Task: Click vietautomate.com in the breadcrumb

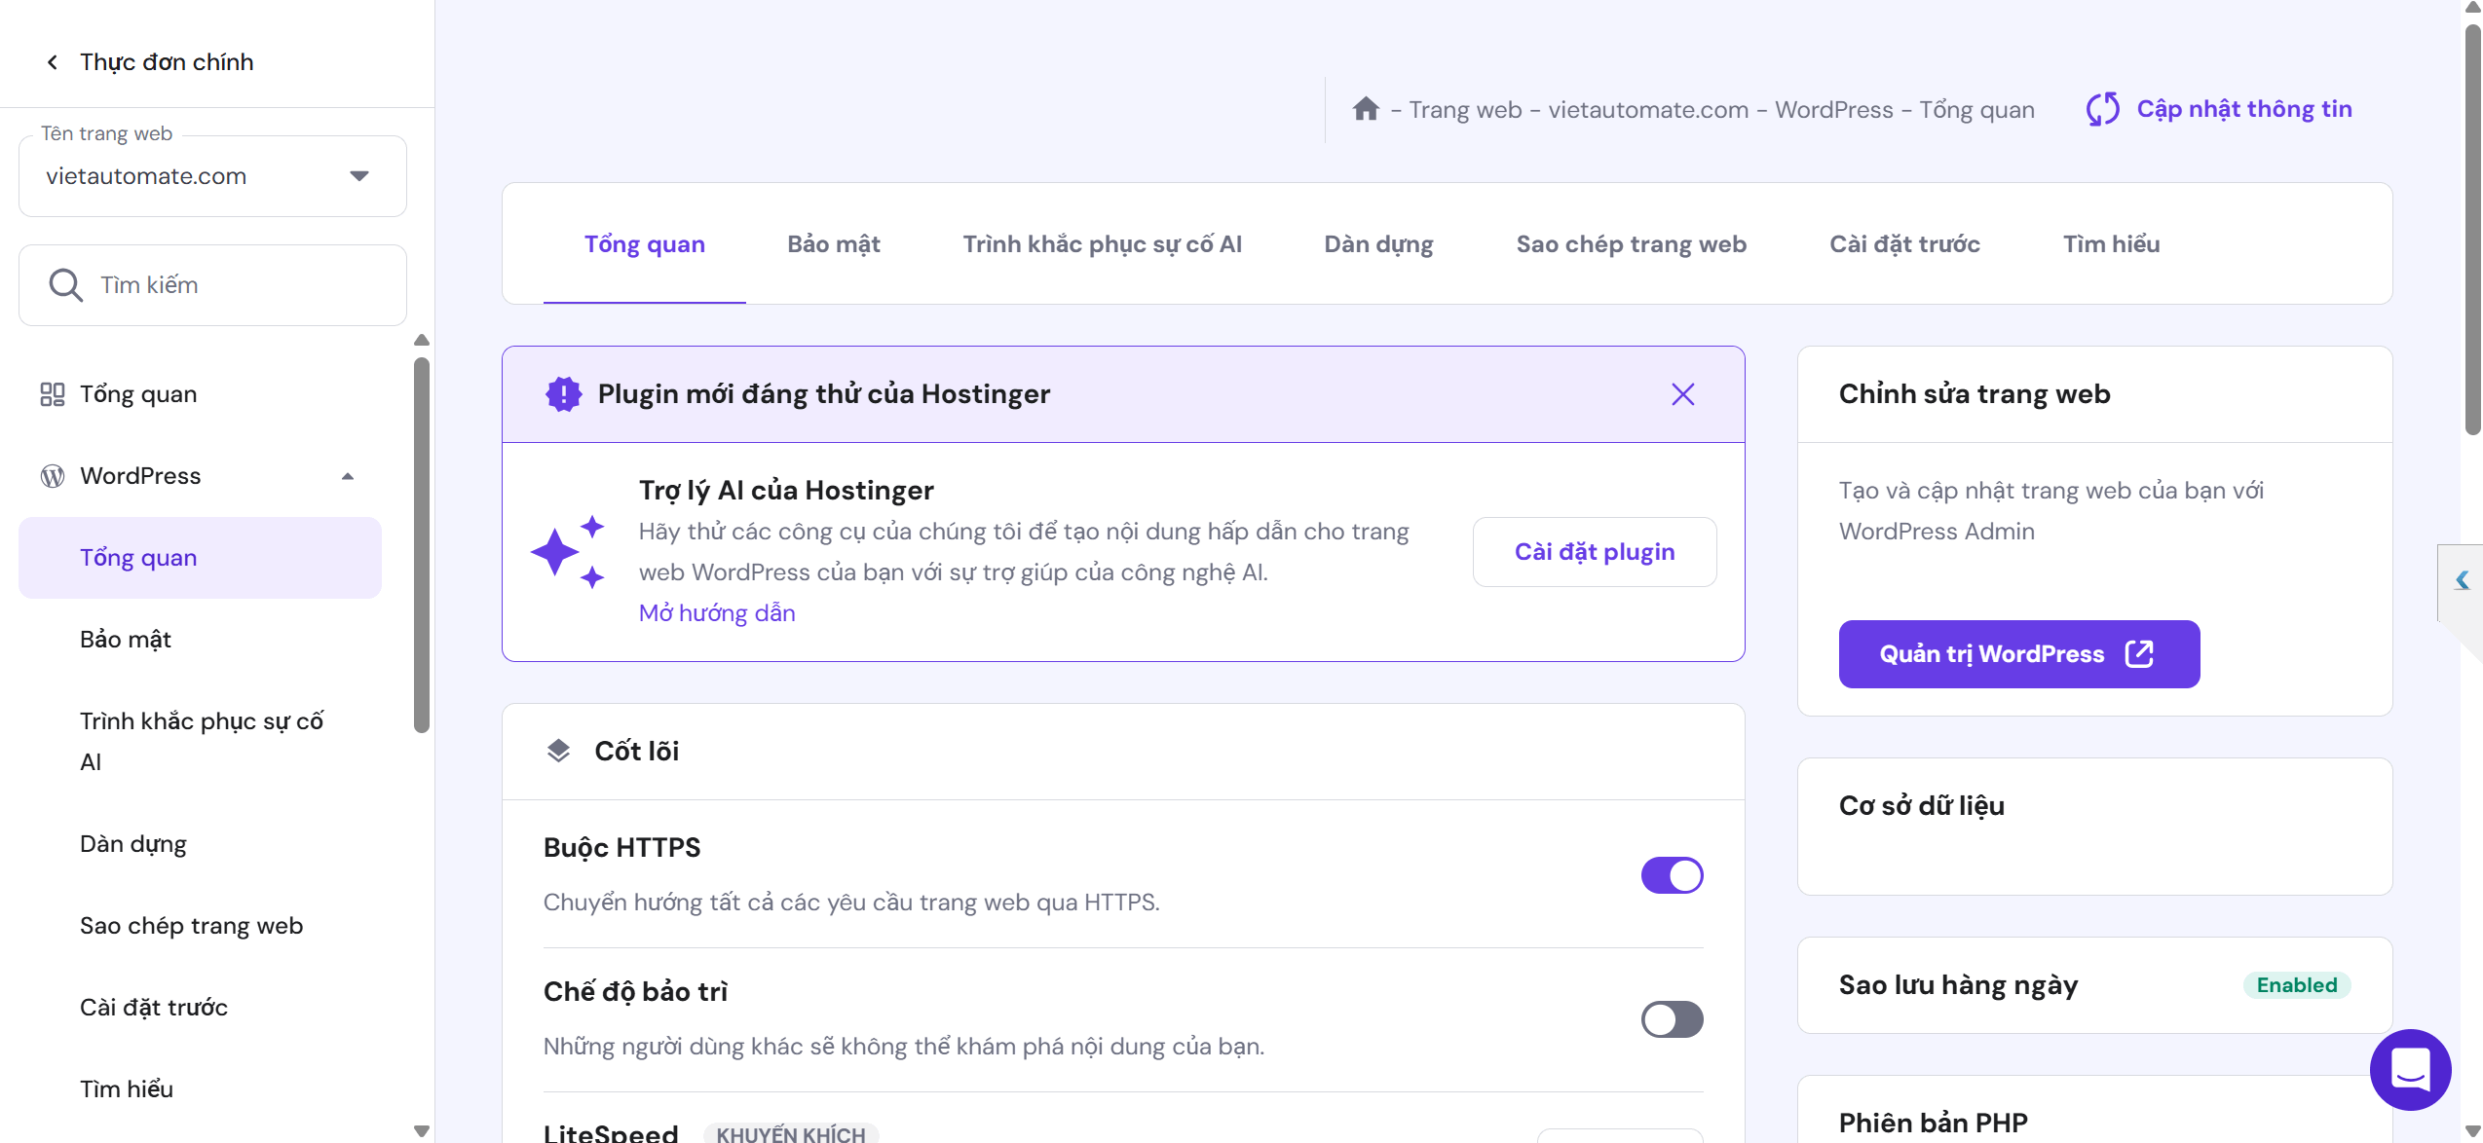Action: click(x=1648, y=110)
